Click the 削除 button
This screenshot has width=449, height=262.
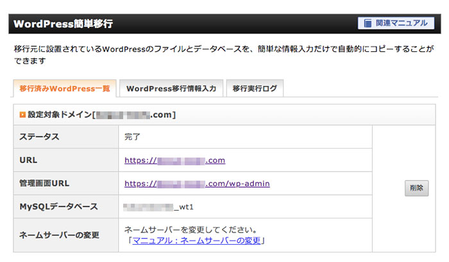pos(416,188)
